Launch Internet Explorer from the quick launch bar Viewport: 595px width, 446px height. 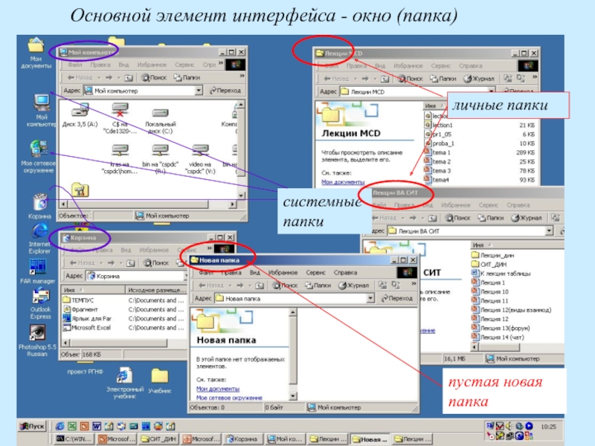[60, 426]
